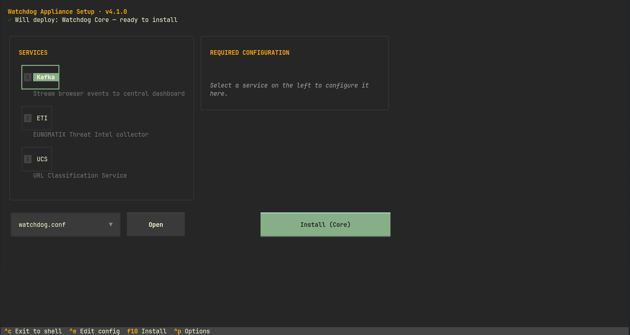
Task: Click the 'Will deploy: Watchdog Core' status line
Action: click(96, 20)
